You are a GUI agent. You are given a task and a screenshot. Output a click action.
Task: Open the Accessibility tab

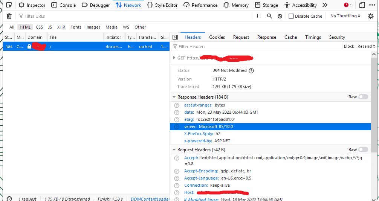(301, 5)
